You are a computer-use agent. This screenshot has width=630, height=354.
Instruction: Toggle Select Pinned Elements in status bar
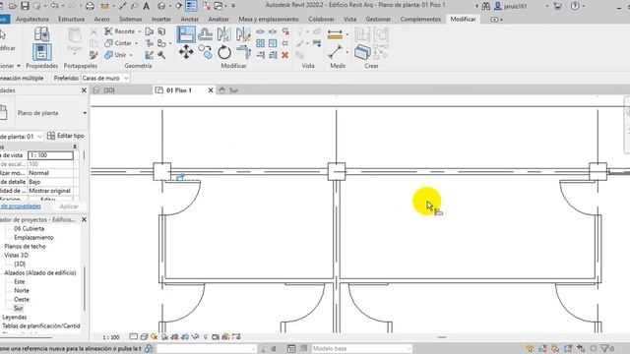pos(555,348)
